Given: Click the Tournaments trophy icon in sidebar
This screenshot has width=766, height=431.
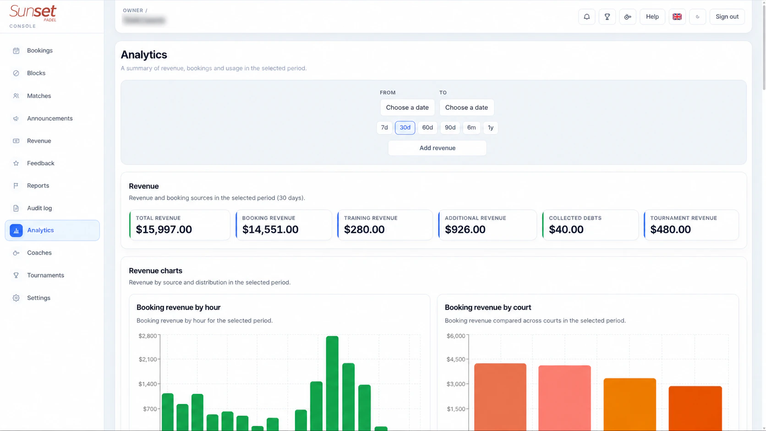Looking at the screenshot, I should coord(16,275).
